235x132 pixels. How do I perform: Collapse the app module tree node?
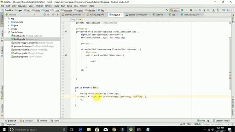click(6, 18)
